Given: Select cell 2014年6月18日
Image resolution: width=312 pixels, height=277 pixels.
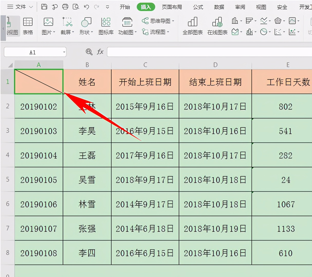Looking at the screenshot, I should point(145,228).
